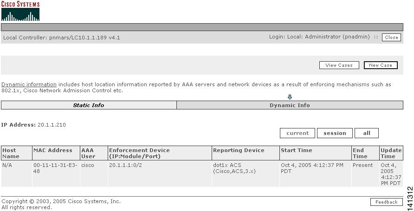Click the AAA User column header
Image resolution: width=414 pixels, height=211 pixels.
pos(88,153)
